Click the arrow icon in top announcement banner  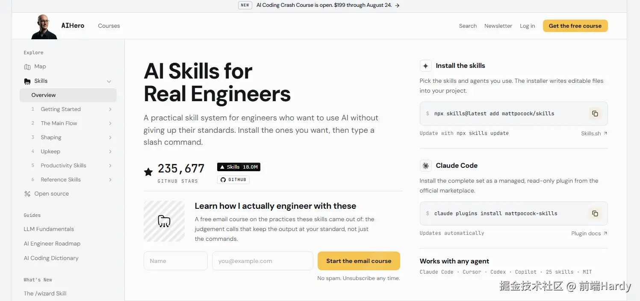(397, 6)
